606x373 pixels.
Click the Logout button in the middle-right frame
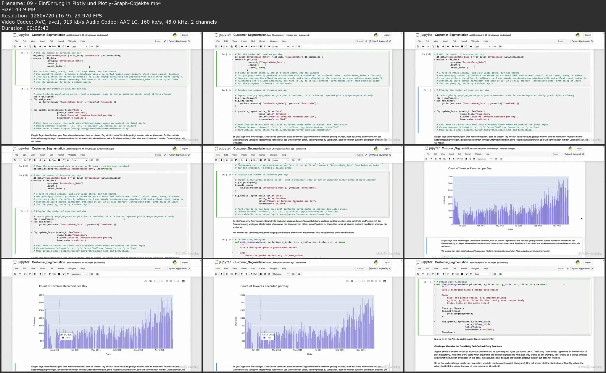580,149
